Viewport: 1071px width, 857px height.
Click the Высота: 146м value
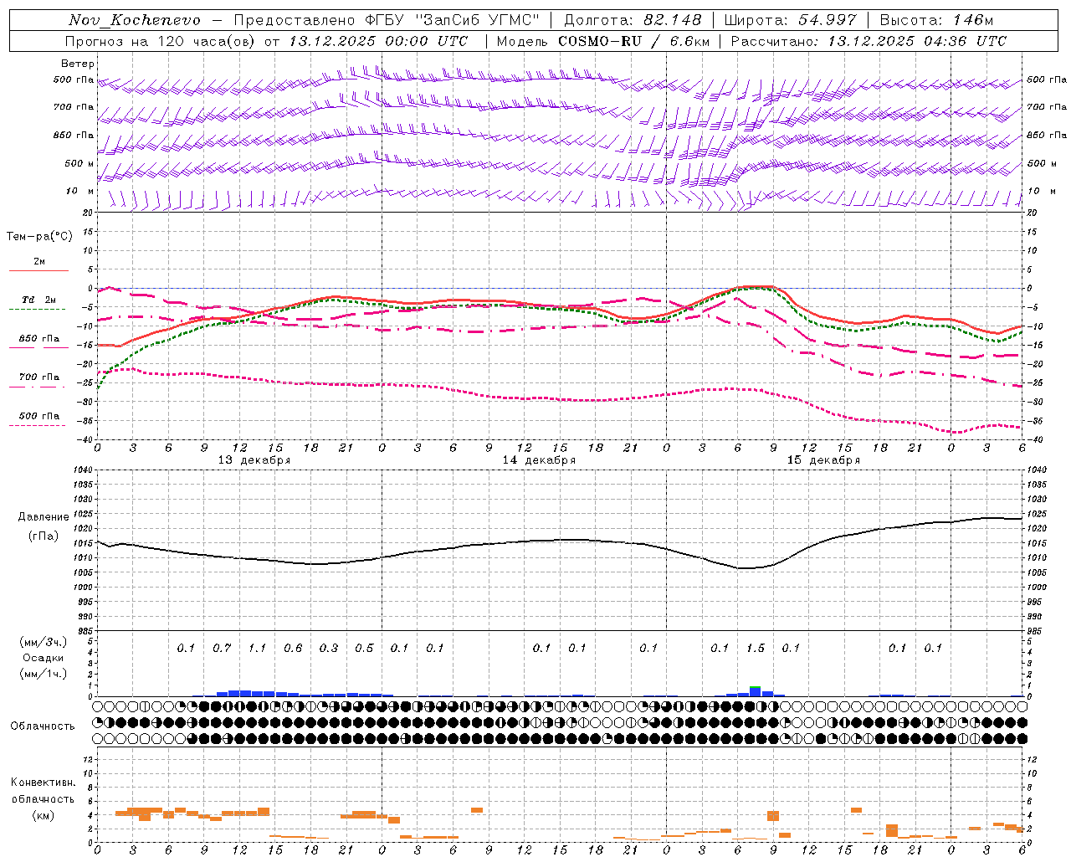[937, 20]
